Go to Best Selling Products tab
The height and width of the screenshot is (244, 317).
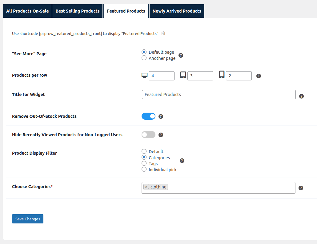point(78,11)
